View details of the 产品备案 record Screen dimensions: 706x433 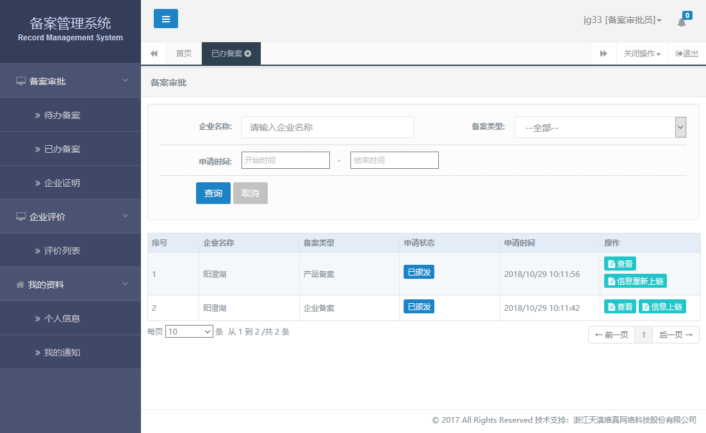(620, 264)
